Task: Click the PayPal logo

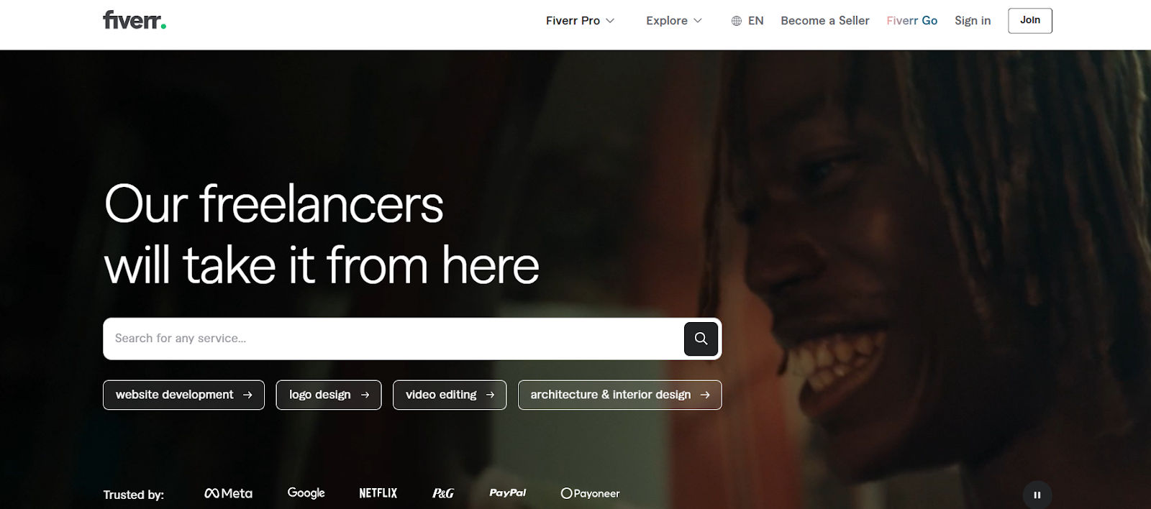Action: pyautogui.click(x=507, y=492)
